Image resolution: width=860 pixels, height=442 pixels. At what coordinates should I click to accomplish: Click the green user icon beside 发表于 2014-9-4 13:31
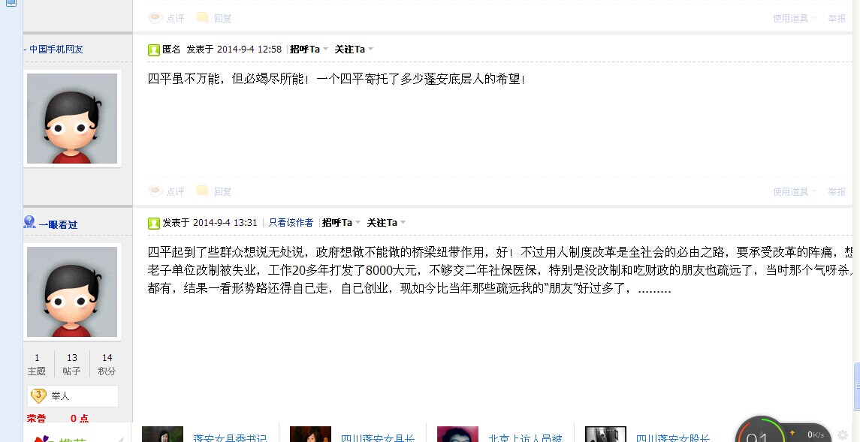pyautogui.click(x=153, y=223)
